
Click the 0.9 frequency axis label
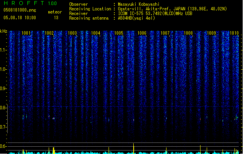coord(3,89)
